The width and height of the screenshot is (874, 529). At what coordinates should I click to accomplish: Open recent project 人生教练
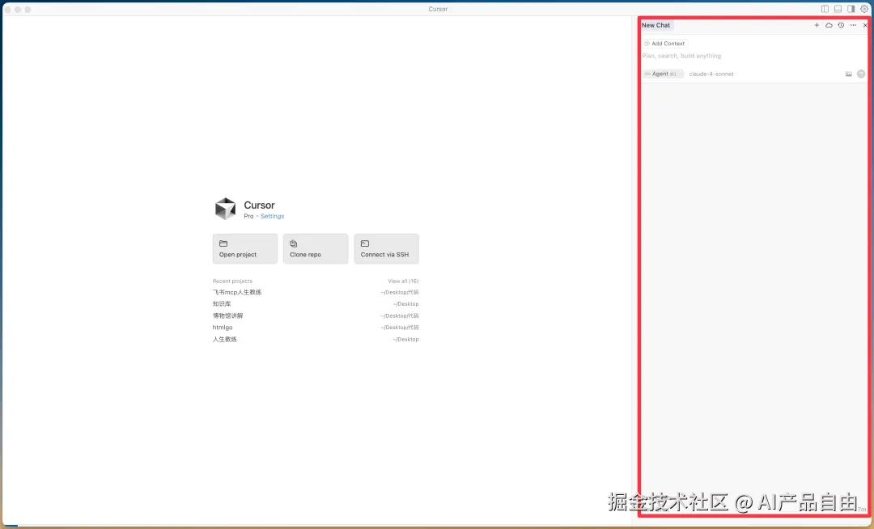click(x=316, y=339)
